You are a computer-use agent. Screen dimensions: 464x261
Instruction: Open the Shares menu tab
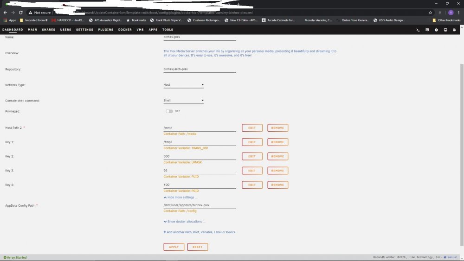coord(49,30)
